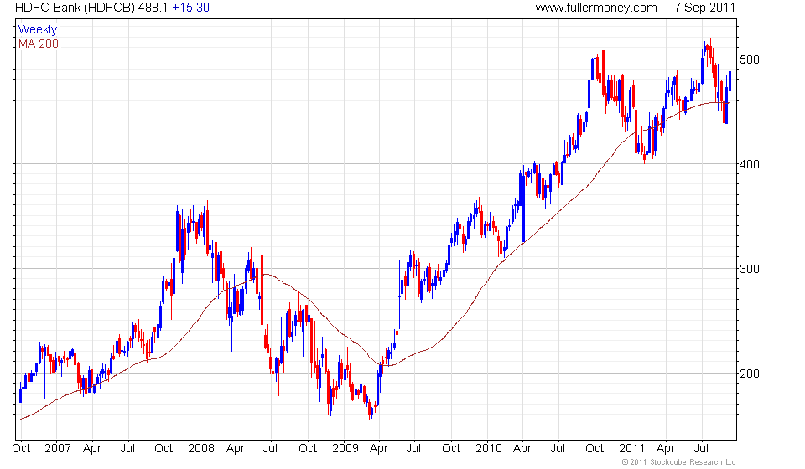Click the 400 price axis label
Image resolution: width=805 pixels, height=469 pixels.
[x=750, y=164]
